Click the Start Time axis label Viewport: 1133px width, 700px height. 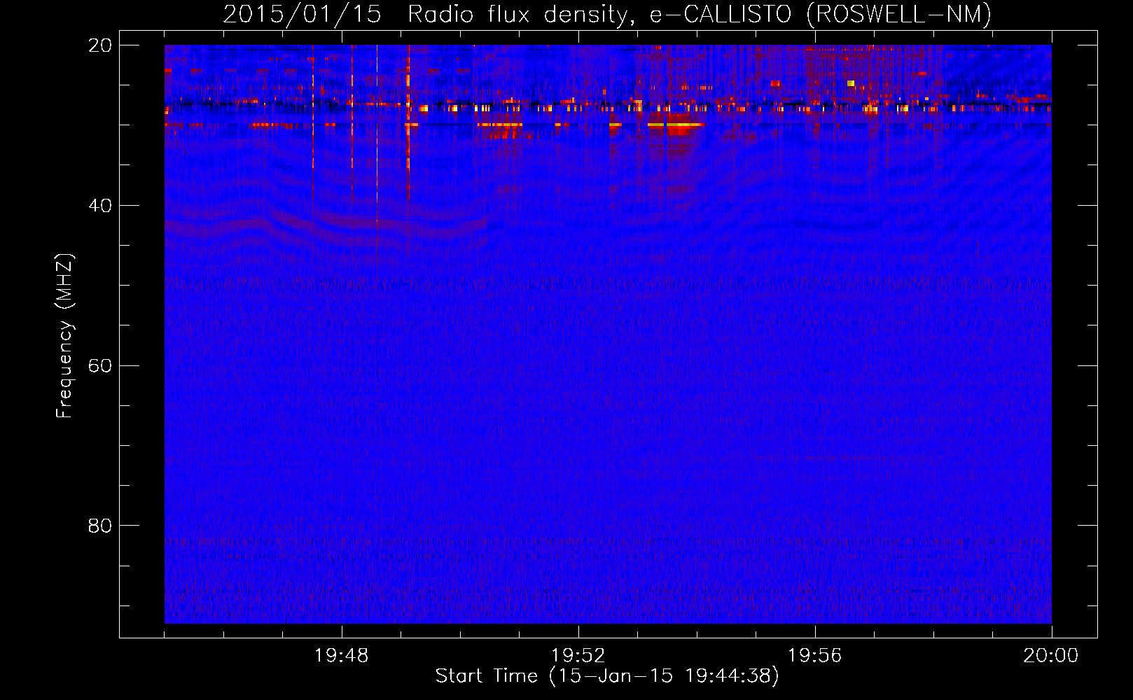pos(607,676)
